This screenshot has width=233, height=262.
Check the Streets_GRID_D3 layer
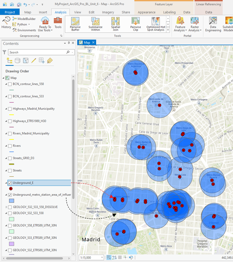(x=10, y=158)
